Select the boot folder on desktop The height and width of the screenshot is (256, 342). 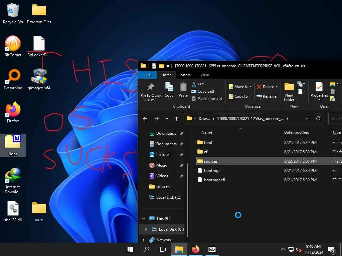coord(13,145)
